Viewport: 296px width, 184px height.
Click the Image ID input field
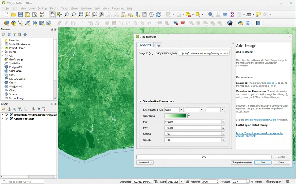pyautogui.click(x=204, y=53)
